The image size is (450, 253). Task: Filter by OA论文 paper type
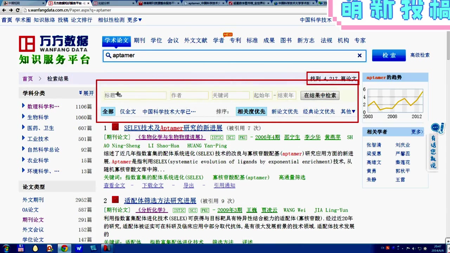pyautogui.click(x=31, y=210)
